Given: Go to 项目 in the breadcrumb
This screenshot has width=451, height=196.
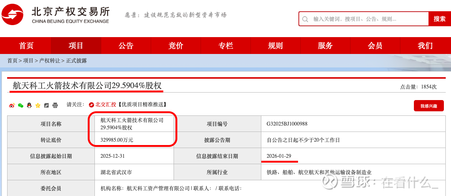Looking at the screenshot, I should pos(28,61).
